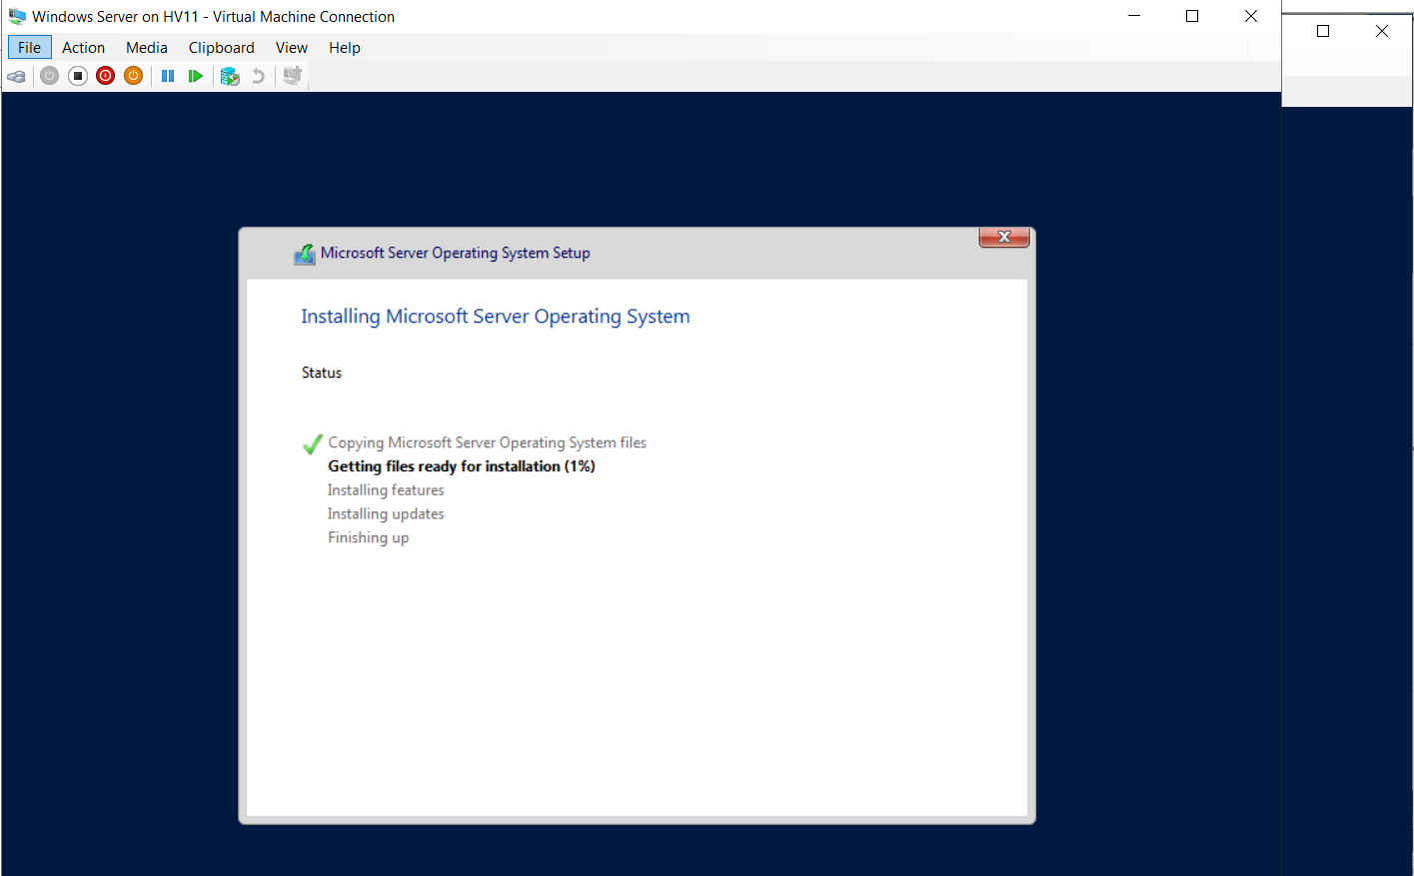Reset the VM with the green arrow icon

[196, 76]
